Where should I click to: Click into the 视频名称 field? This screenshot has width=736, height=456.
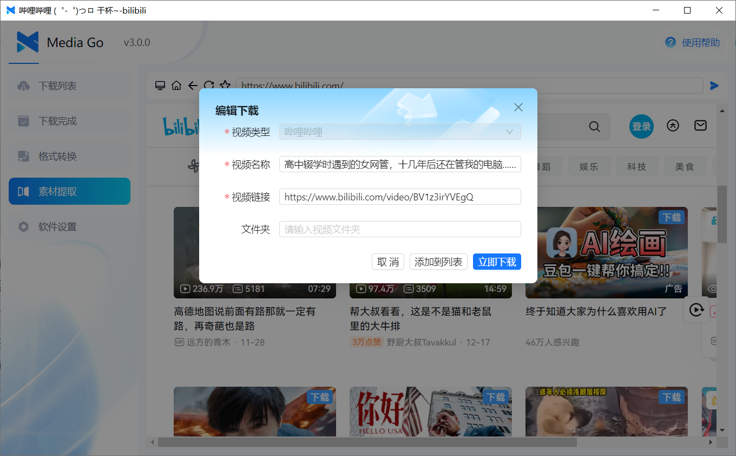[400, 164]
